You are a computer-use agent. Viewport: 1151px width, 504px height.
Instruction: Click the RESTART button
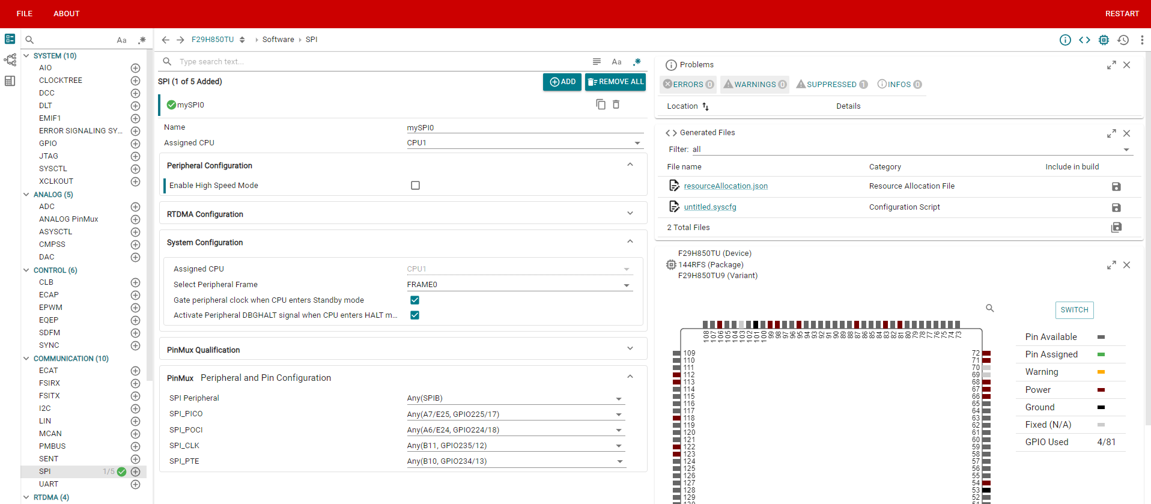[x=1122, y=14]
